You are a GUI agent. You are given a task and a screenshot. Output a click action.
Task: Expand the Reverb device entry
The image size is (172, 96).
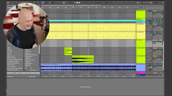click(x=25, y=65)
